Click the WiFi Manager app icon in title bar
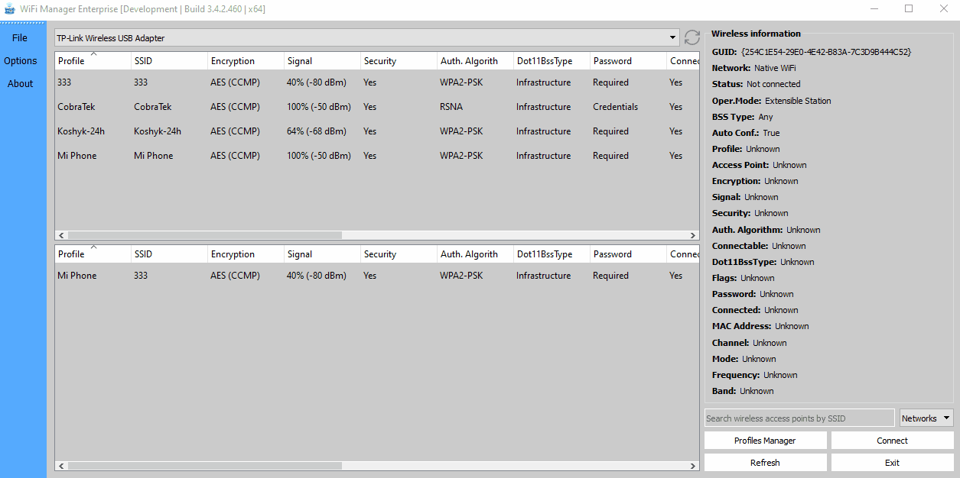Viewport: 960px width, 478px height. tap(10, 9)
